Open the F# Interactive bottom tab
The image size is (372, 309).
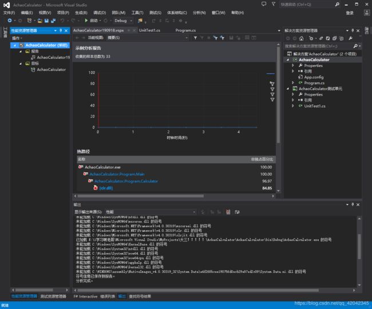pyautogui.click(x=85, y=296)
